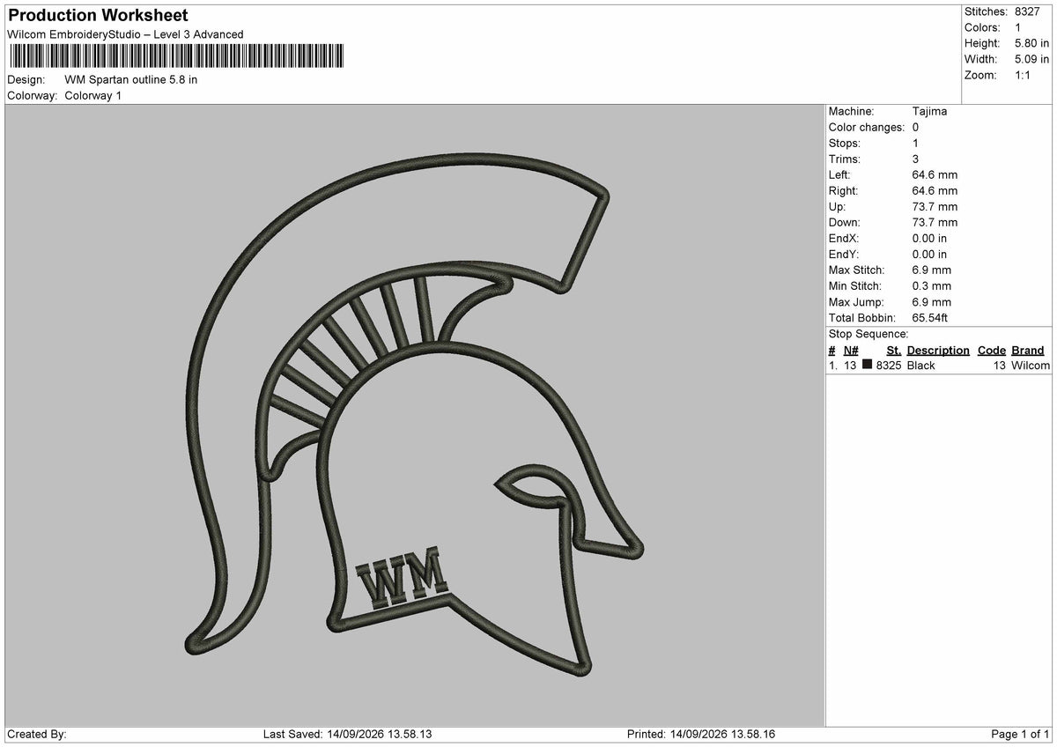
Task: Click the Code column header
Action: 992,351
